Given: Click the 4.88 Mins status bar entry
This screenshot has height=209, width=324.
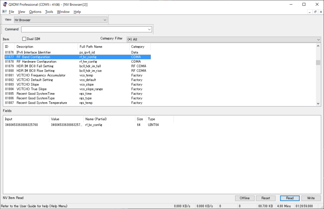Looking at the screenshot, I should [x=284, y=206].
